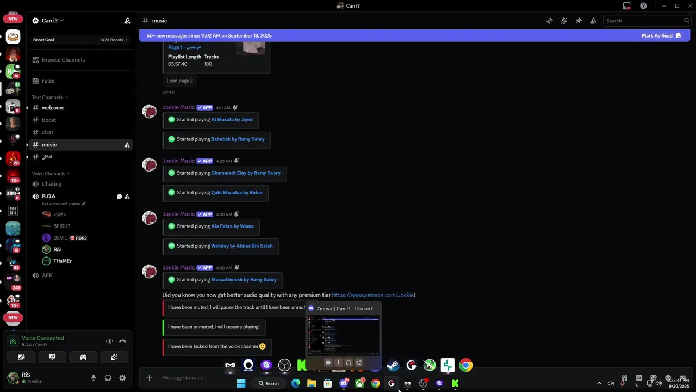696x392 pixels.
Task: Open Help question mark icon
Action: 644,6
